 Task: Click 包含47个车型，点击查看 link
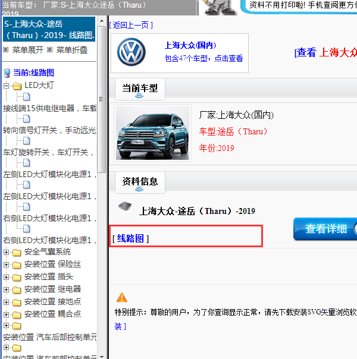pos(203,58)
